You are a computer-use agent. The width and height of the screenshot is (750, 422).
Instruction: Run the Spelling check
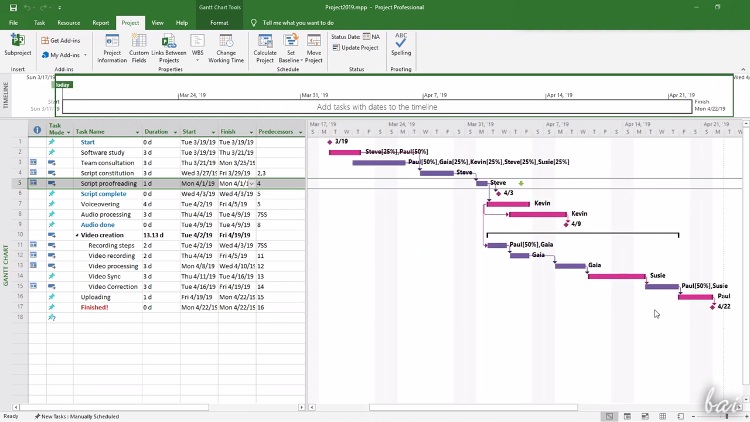401,45
